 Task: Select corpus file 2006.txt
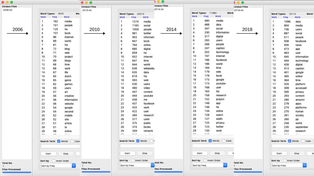(x=8, y=10)
